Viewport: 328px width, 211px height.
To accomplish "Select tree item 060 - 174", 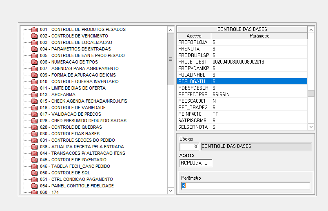I will [x=49, y=192].
